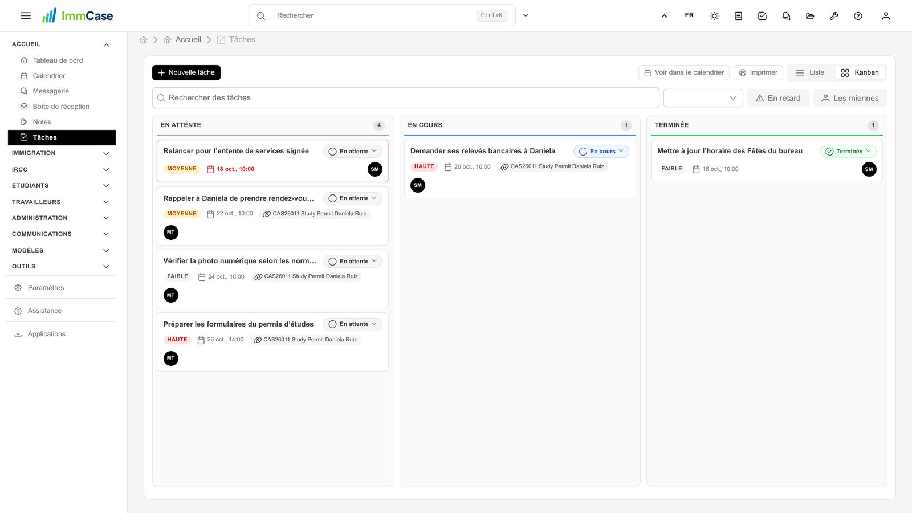The width and height of the screenshot is (912, 513).
Task: Open the tasks checkbox icon in the top bar
Action: tap(762, 16)
